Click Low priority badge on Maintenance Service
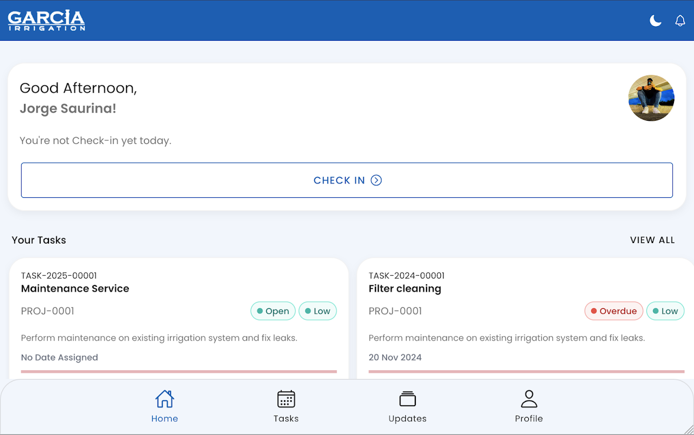 (x=318, y=311)
